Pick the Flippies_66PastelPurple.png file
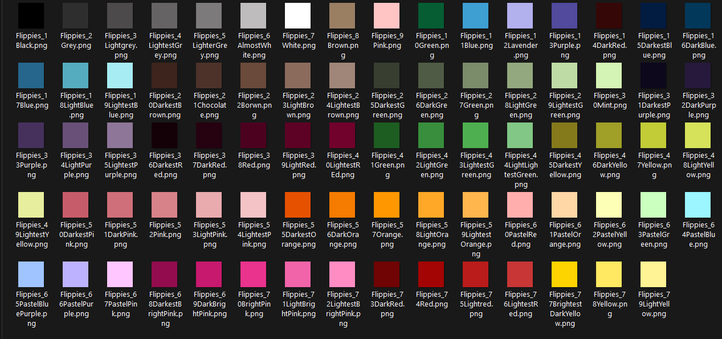Screen dimensions: 722x339 [76, 274]
